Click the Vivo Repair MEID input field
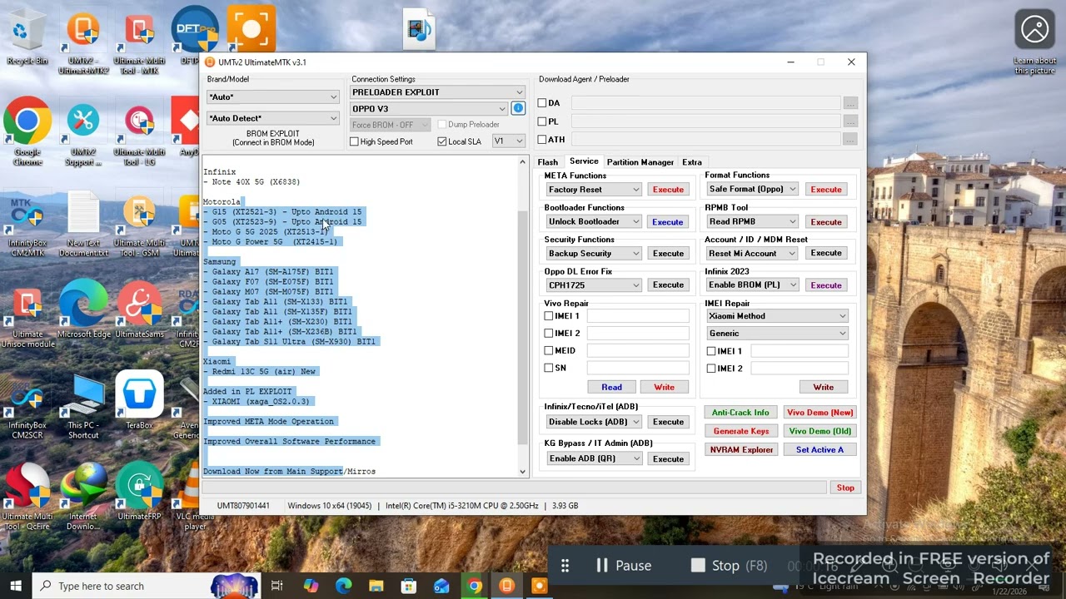Screen dimensions: 1066x599 [638, 350]
